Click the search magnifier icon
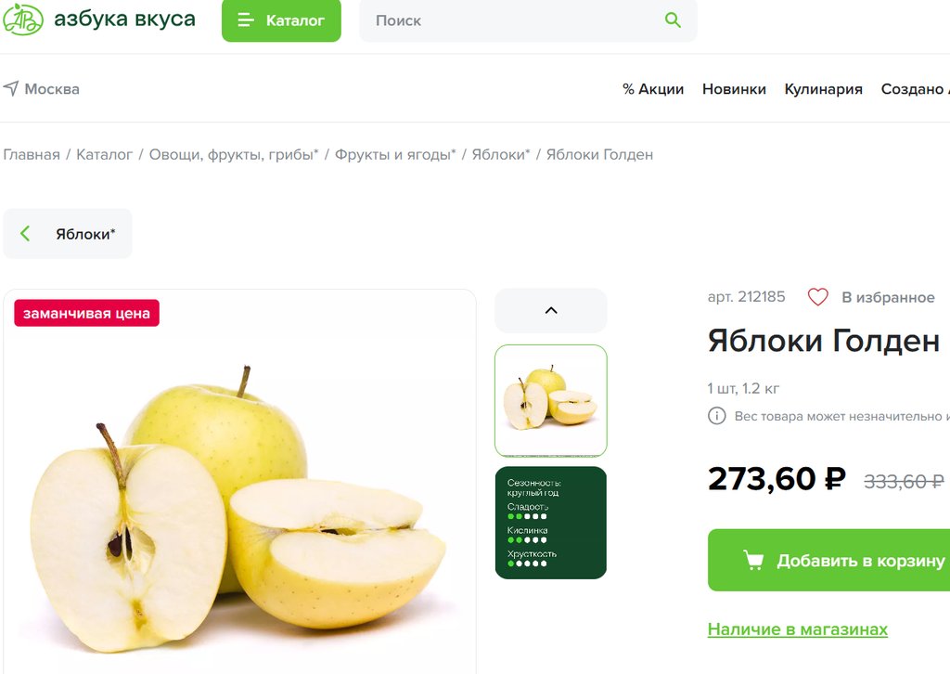950x674 pixels. [673, 20]
